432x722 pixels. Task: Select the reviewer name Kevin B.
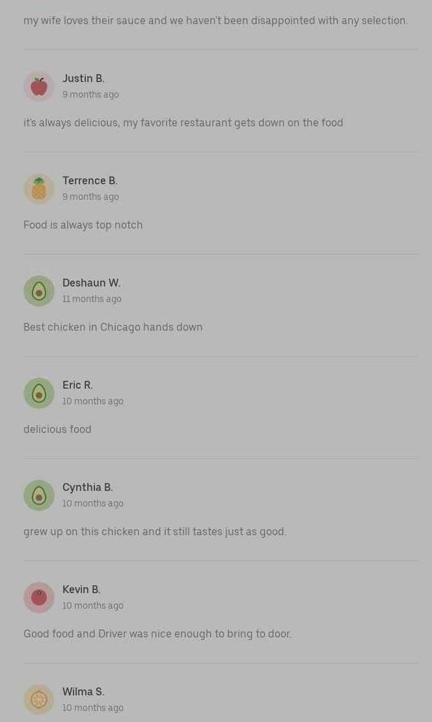(81, 589)
